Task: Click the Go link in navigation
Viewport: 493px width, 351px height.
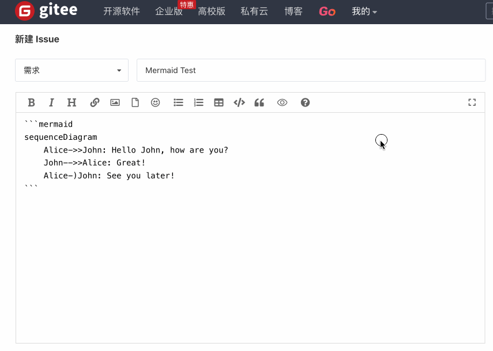Action: coord(327,12)
